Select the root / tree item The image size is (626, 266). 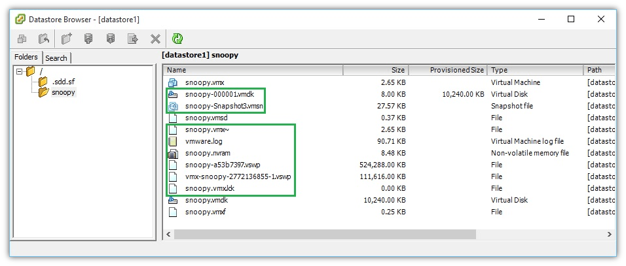point(41,72)
